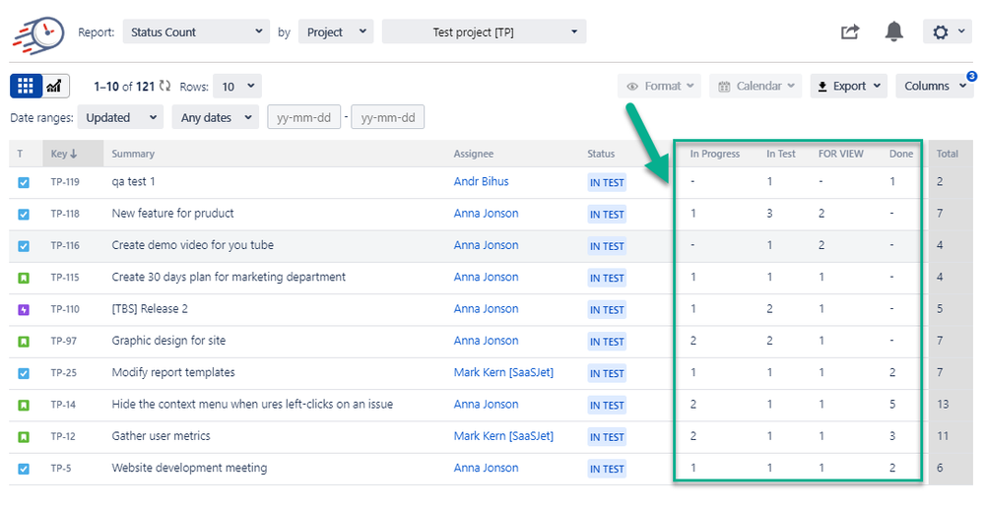Viewport: 984px width, 509px height.
Task: Click the task type icon for TP-119
Action: 24,183
